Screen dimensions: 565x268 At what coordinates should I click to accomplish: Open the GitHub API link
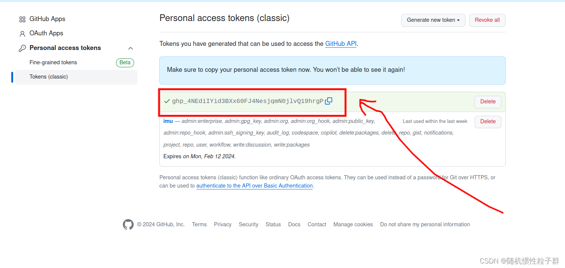[x=340, y=44]
